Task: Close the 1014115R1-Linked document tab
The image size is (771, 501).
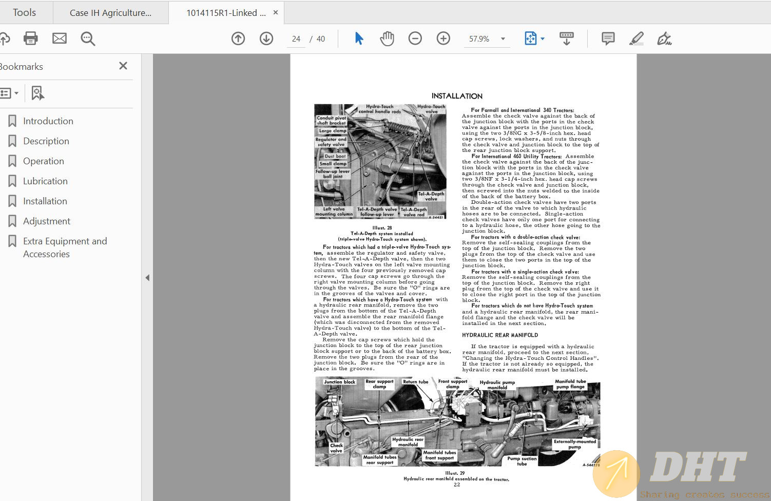Action: point(276,12)
